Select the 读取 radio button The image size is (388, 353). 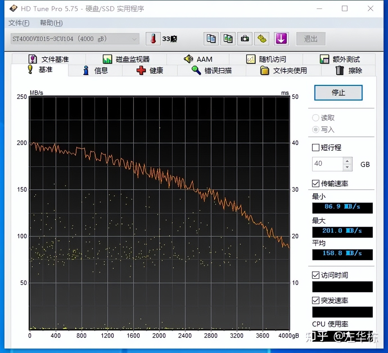315,118
